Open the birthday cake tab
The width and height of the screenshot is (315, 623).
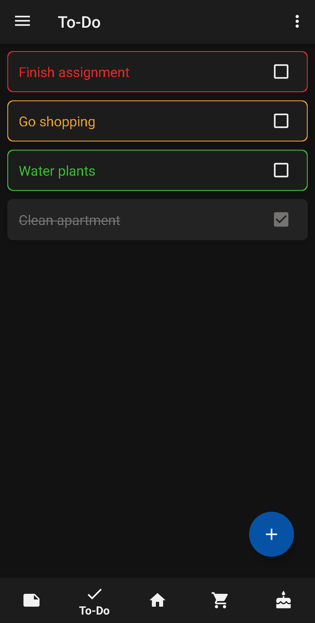283,600
